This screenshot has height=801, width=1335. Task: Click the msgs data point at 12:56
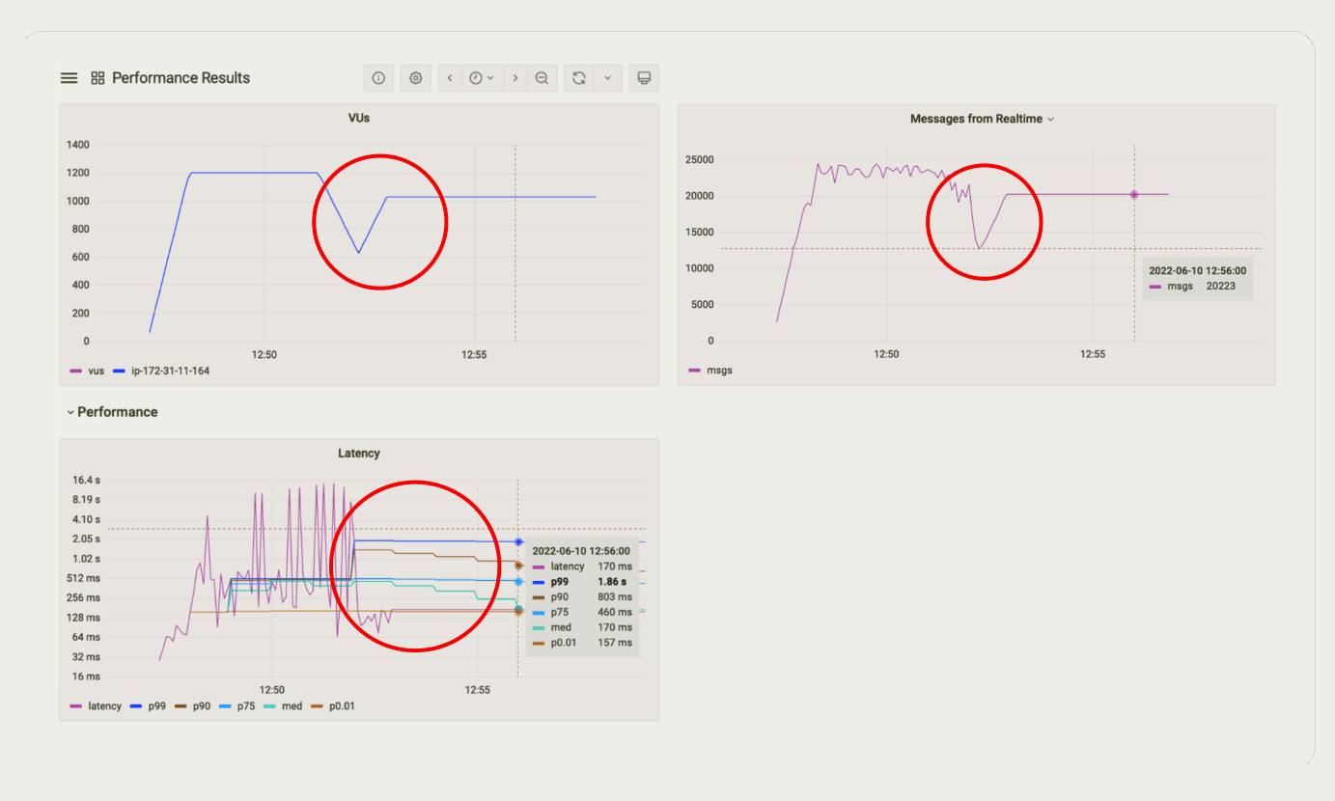1134,195
